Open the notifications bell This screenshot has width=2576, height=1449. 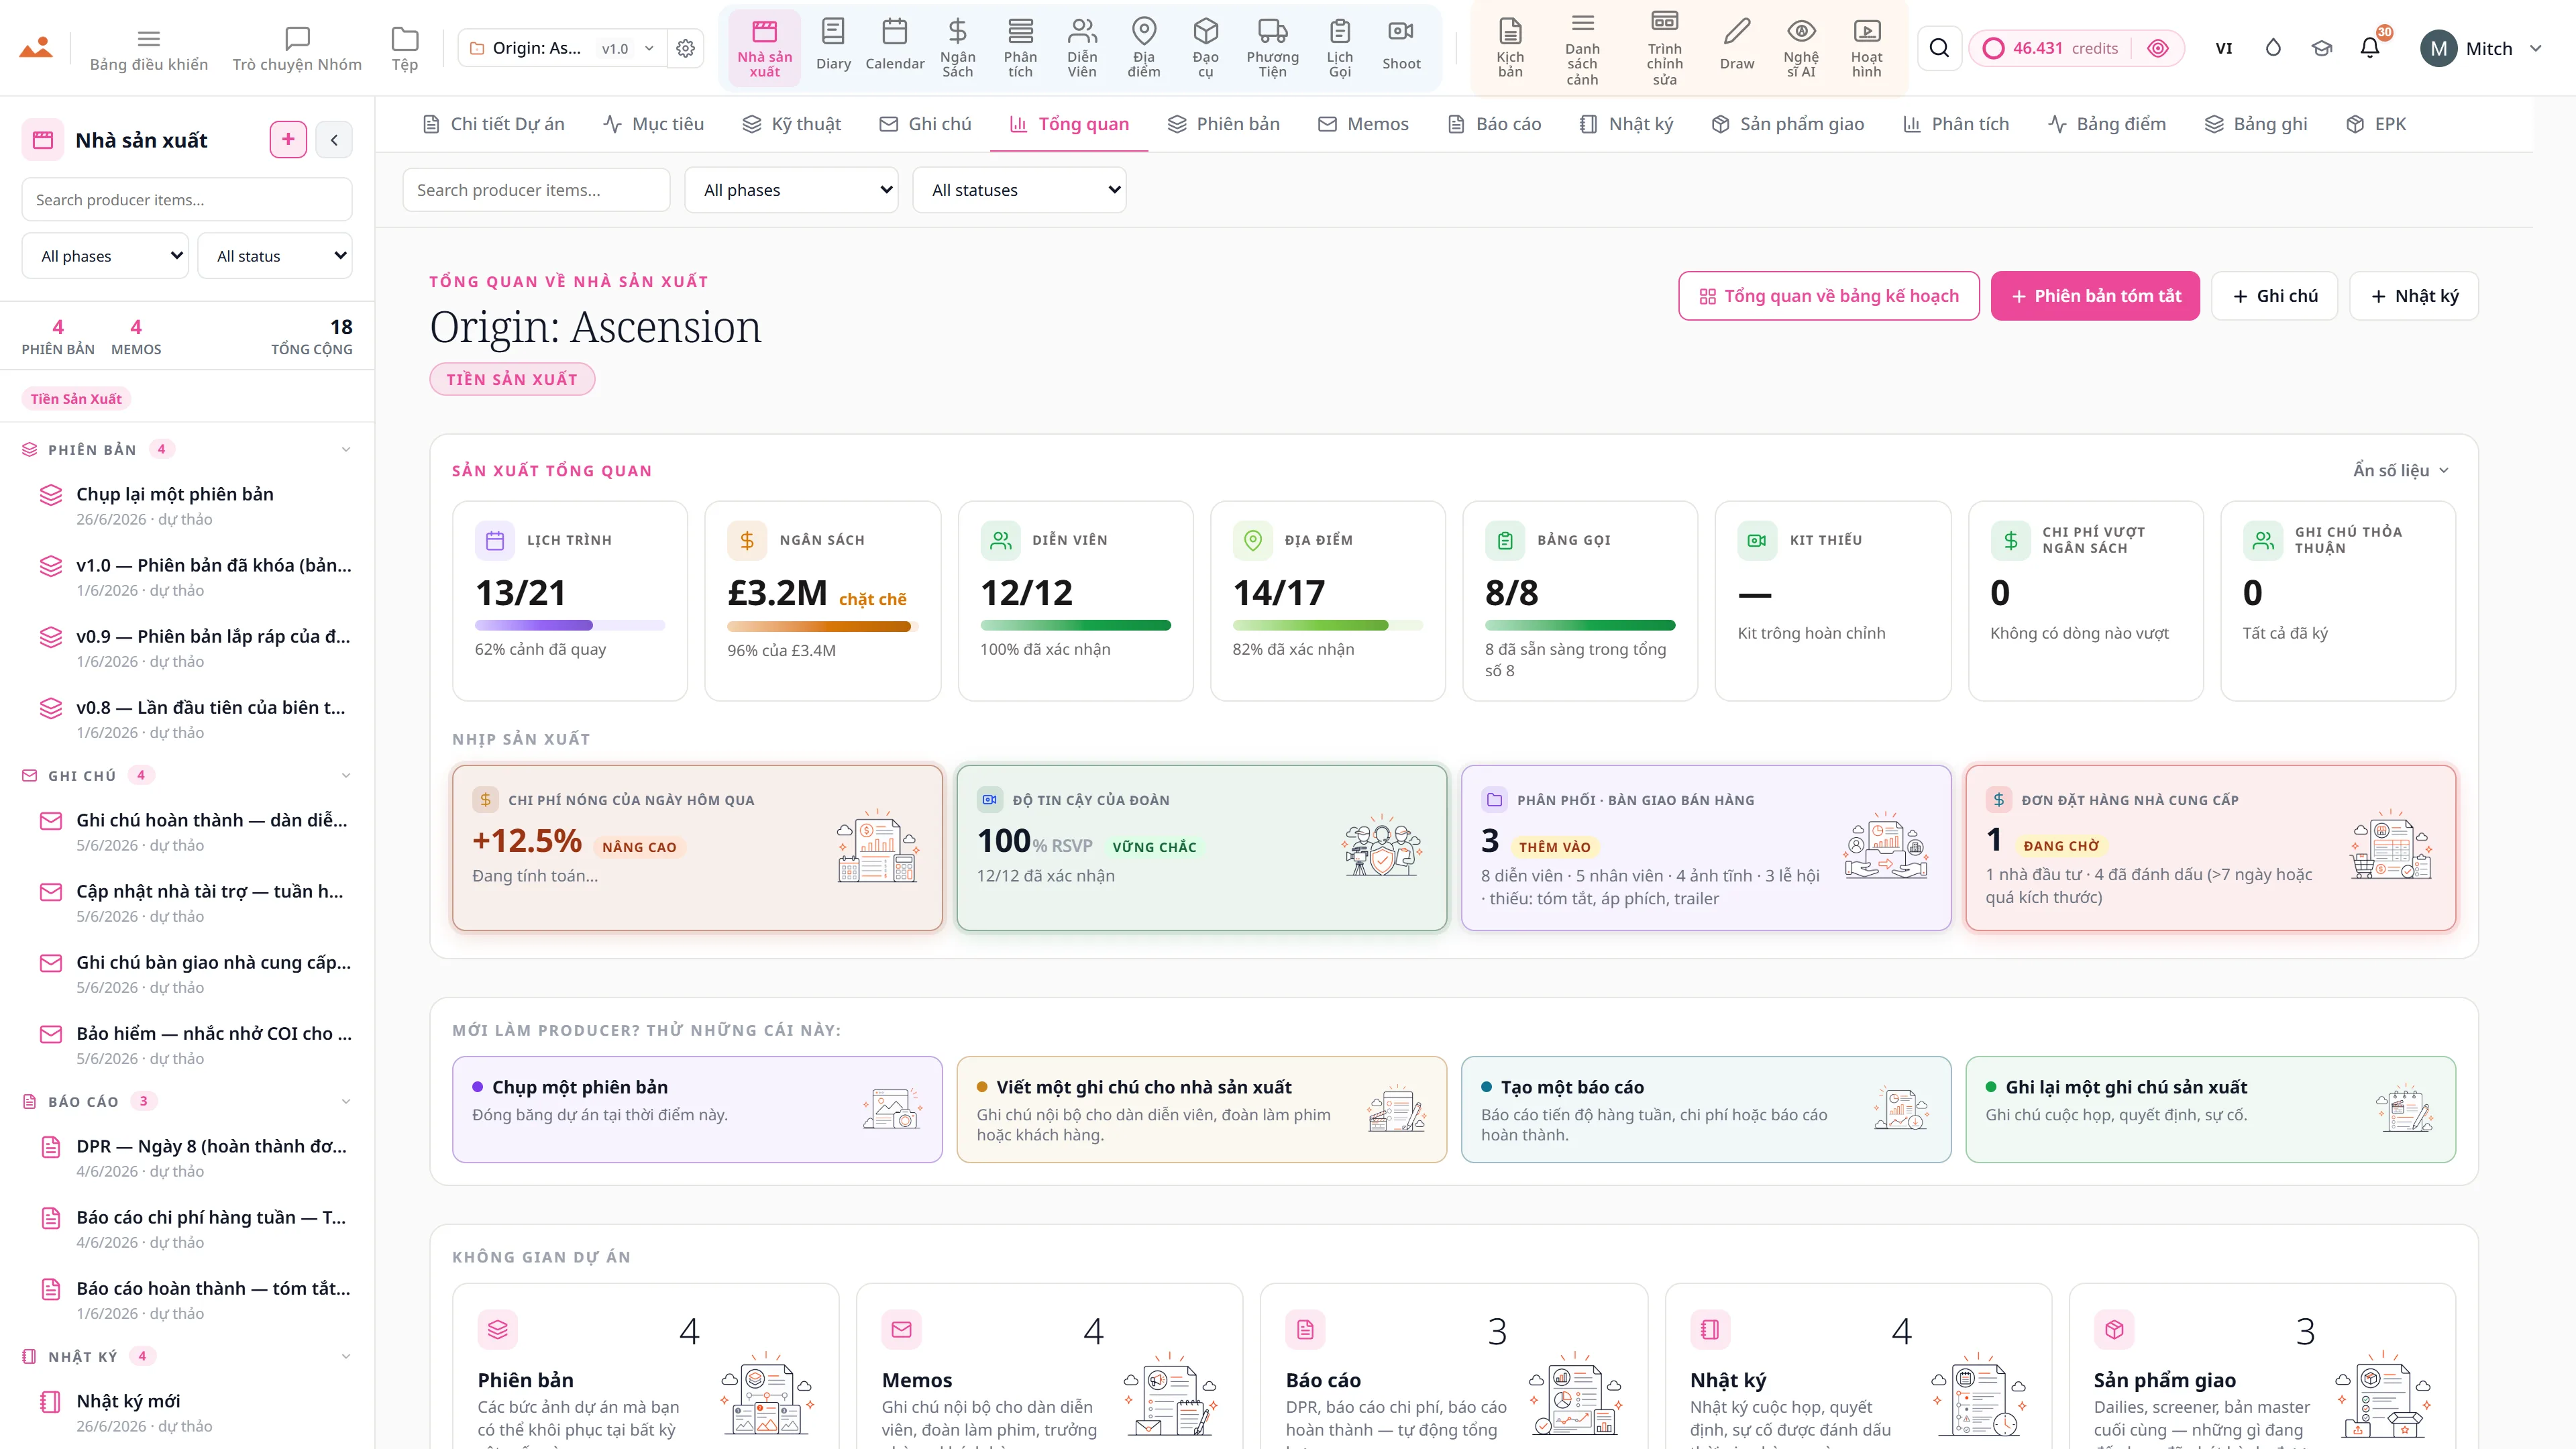[2370, 48]
